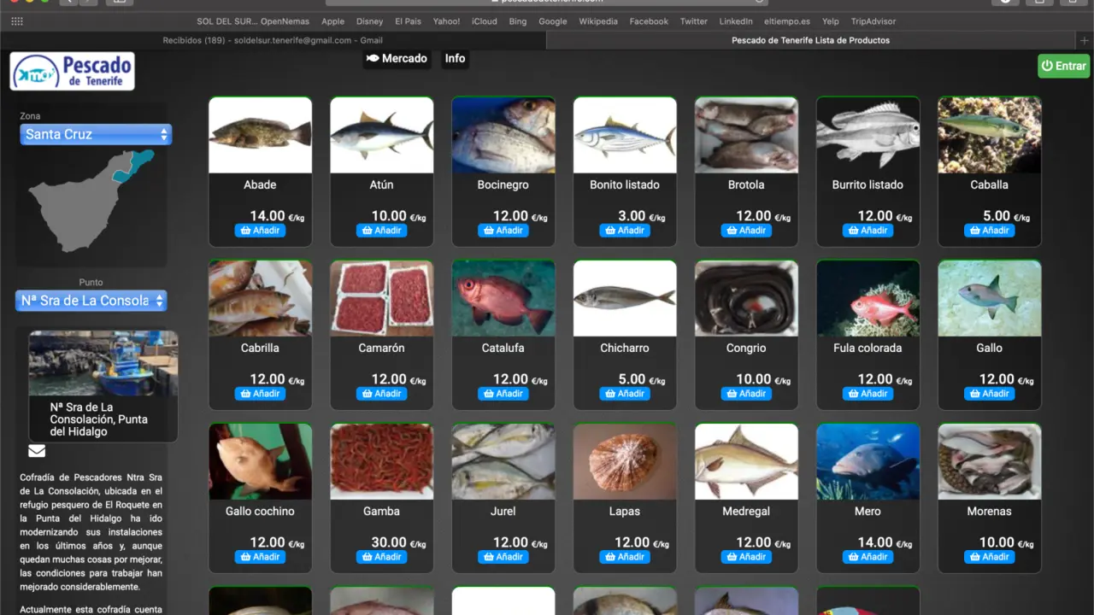Open the LinkedIn bookmark

click(736, 21)
